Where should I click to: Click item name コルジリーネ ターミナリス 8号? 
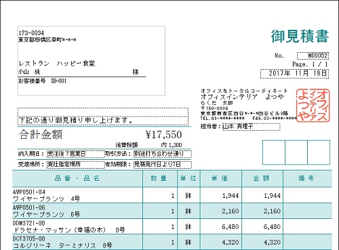(62, 245)
